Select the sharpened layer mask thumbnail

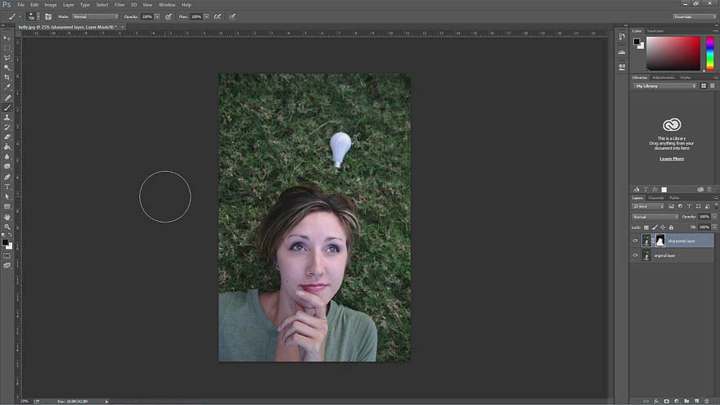pos(659,241)
